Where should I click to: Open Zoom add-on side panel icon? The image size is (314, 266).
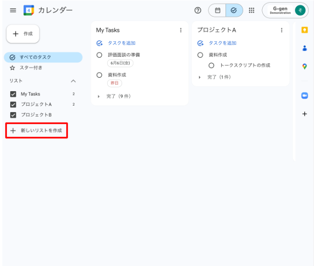pyautogui.click(x=305, y=95)
